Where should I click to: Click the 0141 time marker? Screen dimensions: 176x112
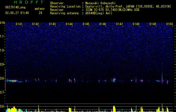click(19, 24)
